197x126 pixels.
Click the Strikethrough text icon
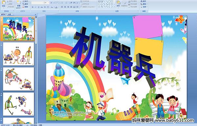click(42, 7)
